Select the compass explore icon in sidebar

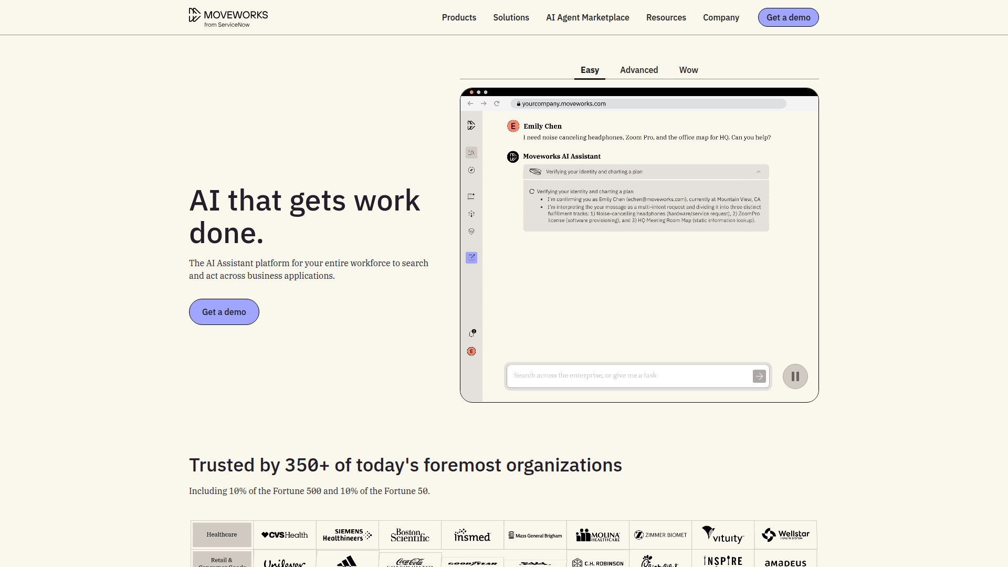pos(471,170)
